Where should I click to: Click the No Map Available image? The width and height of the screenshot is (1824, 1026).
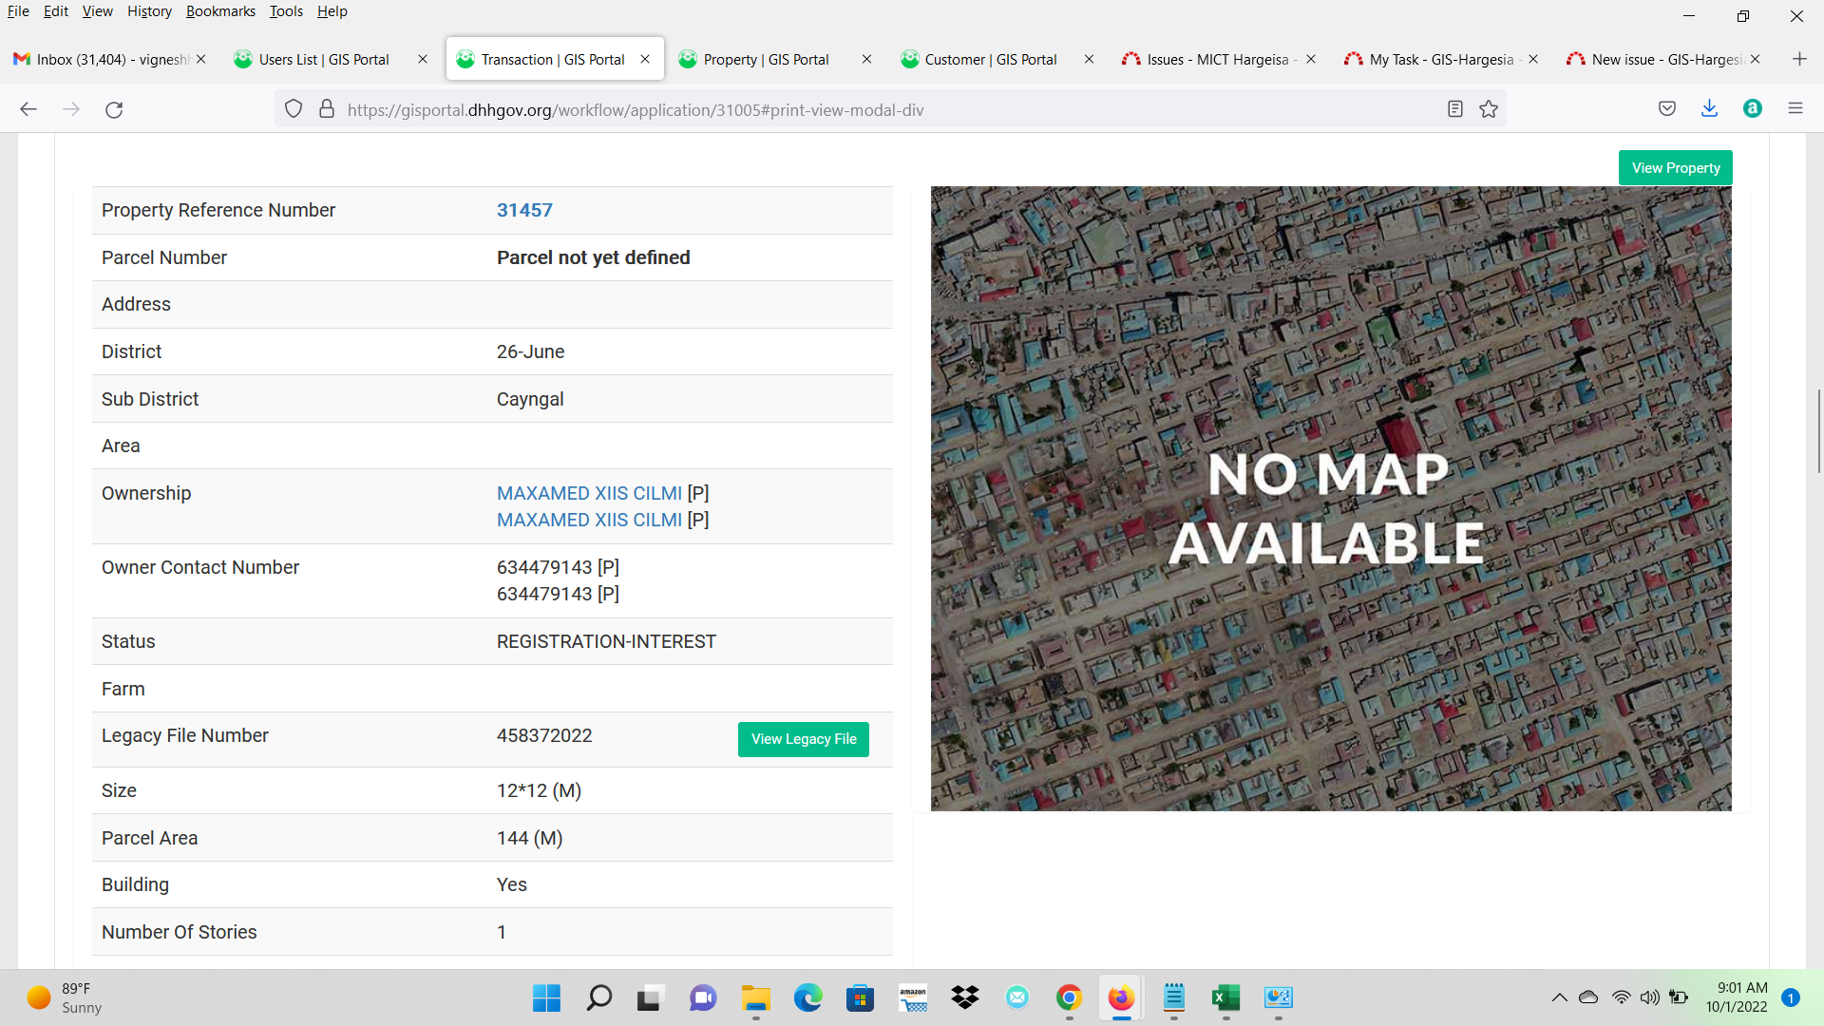coord(1331,499)
